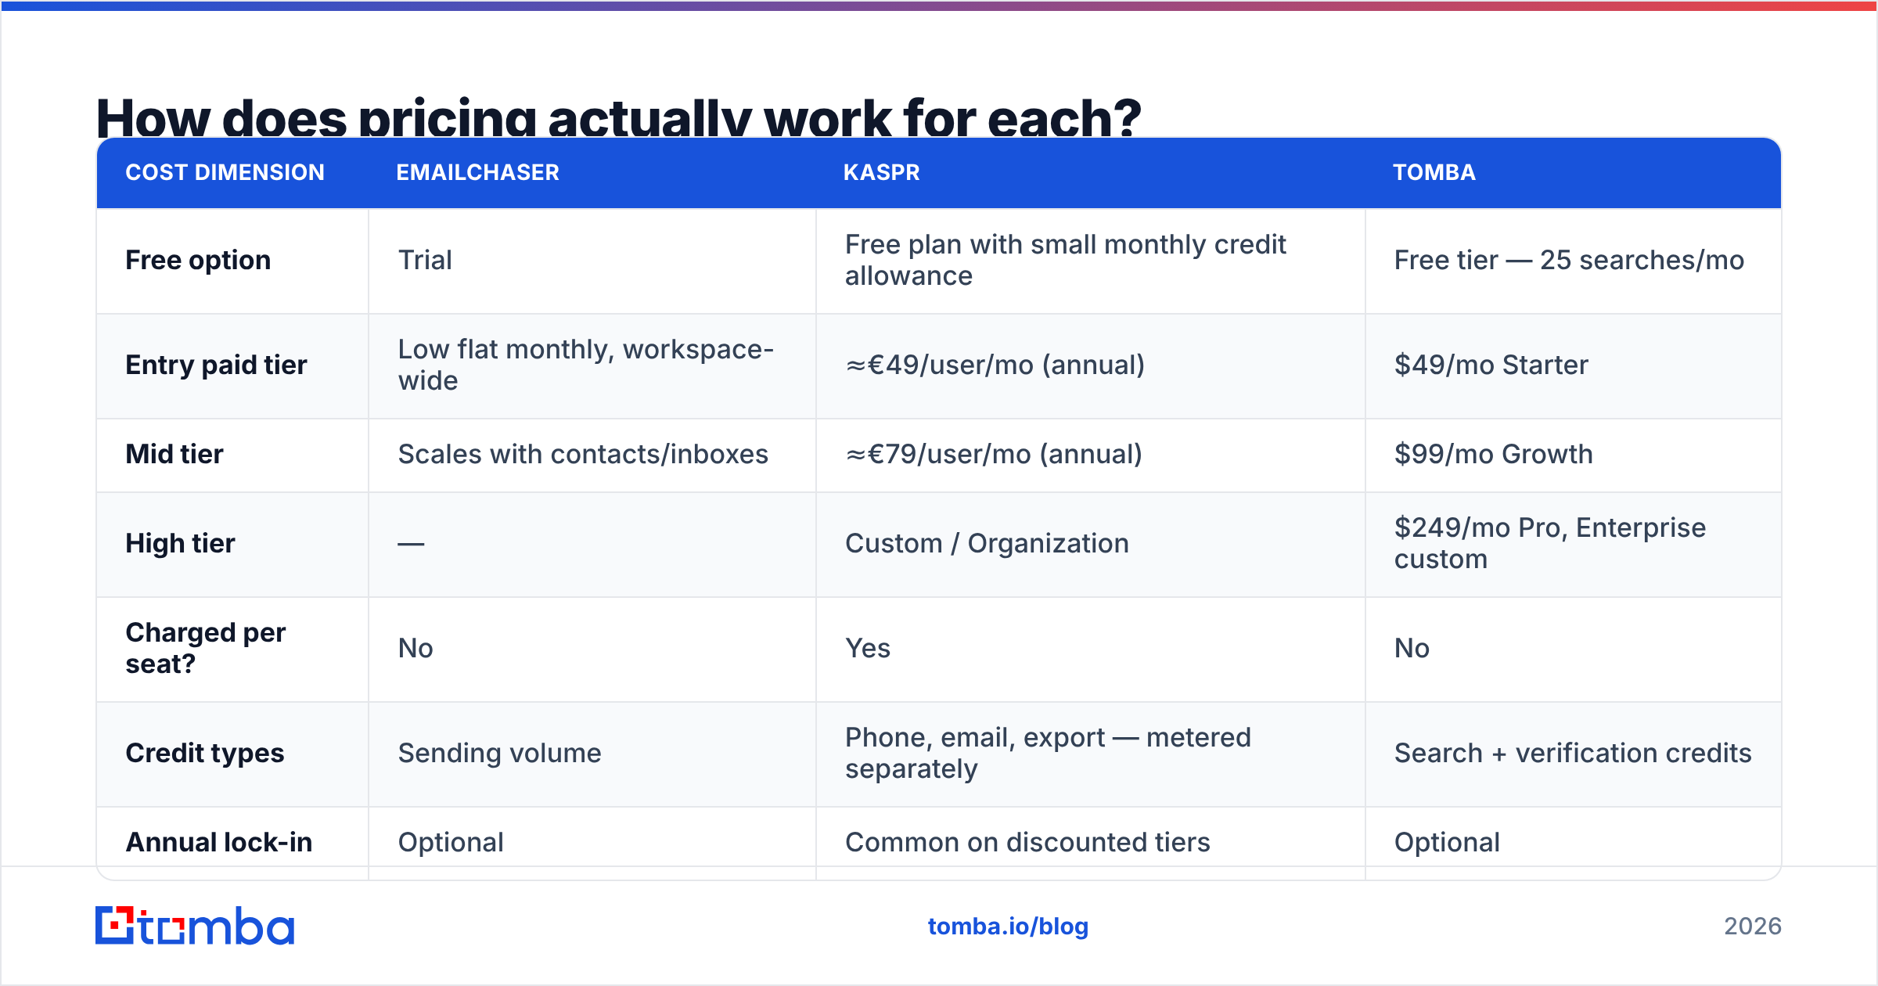Select the COST DIMENSION column header

(x=225, y=172)
